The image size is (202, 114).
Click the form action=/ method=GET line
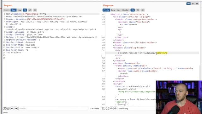point(131,66)
